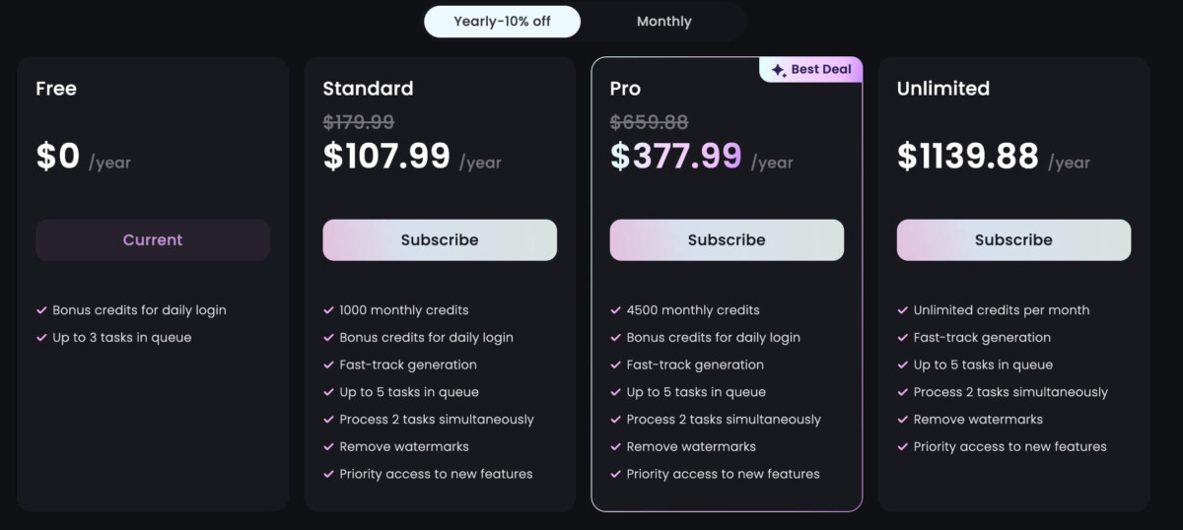Viewport: 1183px width, 530px height.
Task: Click the $107.99 Standard price
Action: (x=386, y=157)
